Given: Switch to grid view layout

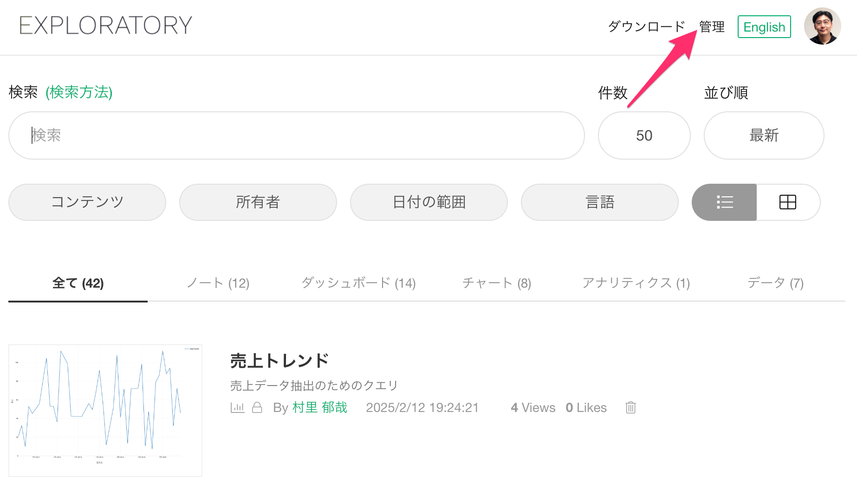Looking at the screenshot, I should point(788,202).
